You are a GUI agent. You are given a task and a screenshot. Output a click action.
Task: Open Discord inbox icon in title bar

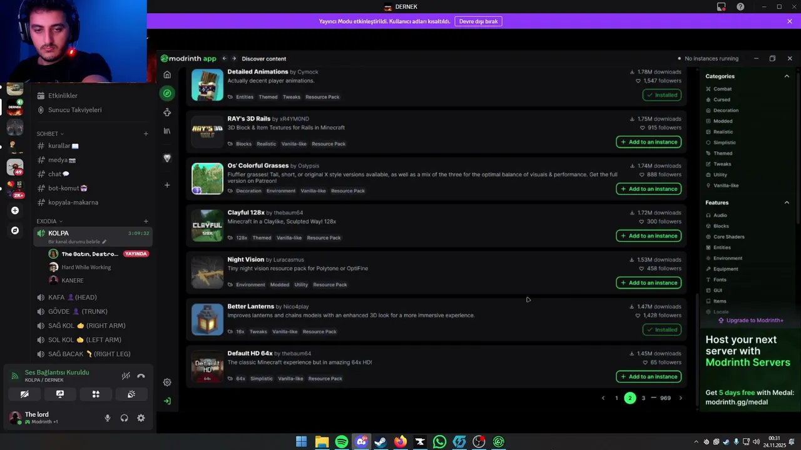[x=722, y=7]
